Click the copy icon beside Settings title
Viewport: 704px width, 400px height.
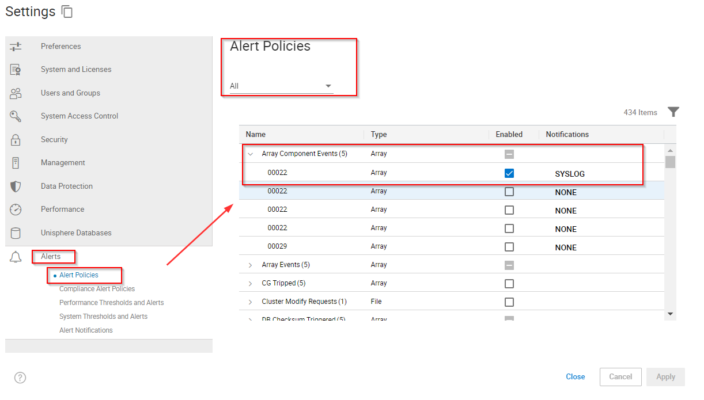point(67,12)
